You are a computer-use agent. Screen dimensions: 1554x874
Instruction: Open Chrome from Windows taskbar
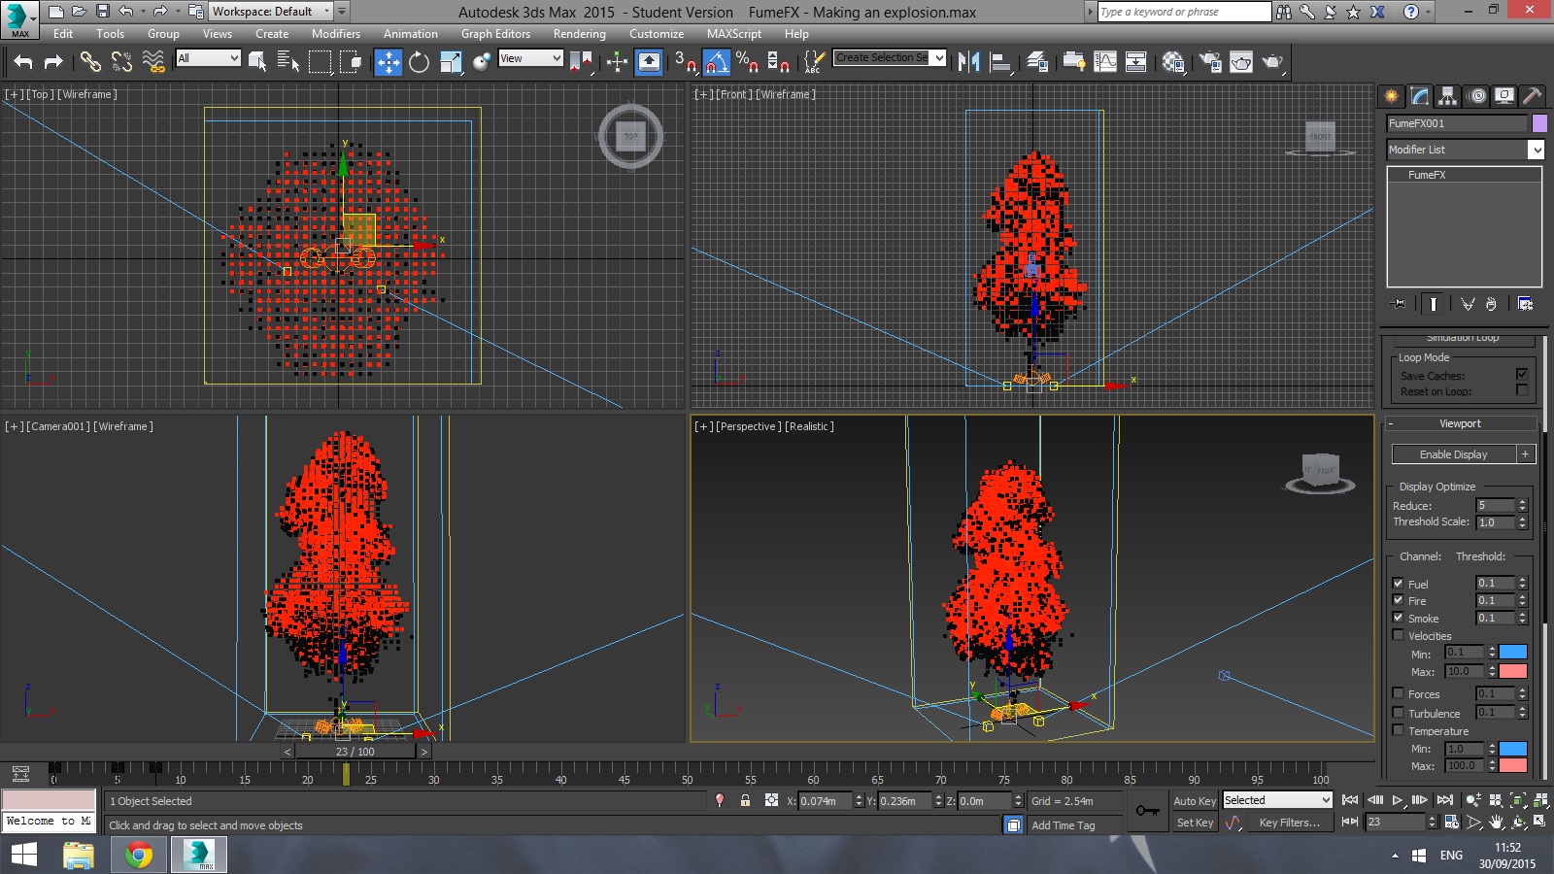click(139, 856)
